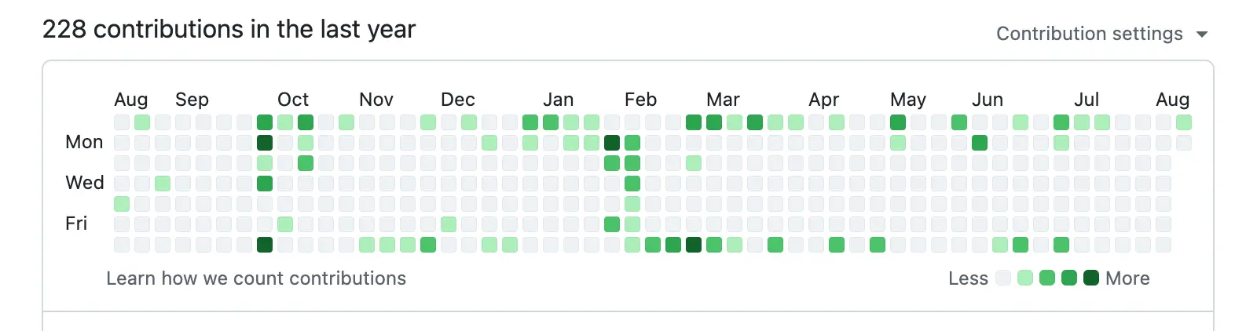This screenshot has width=1246, height=331.
Task: Select light green Thursday cell in first August column
Action: click(x=122, y=204)
